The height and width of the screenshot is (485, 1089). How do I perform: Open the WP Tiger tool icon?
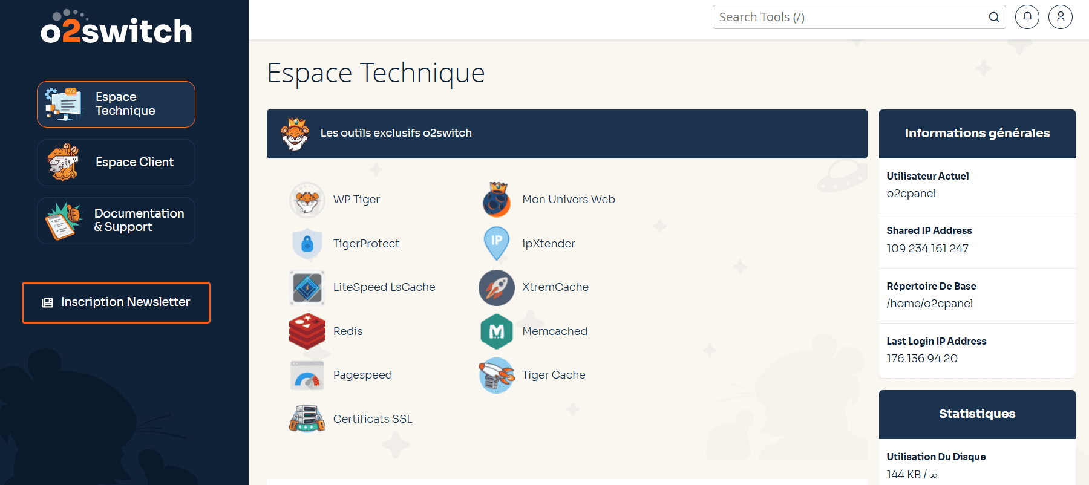pyautogui.click(x=307, y=200)
